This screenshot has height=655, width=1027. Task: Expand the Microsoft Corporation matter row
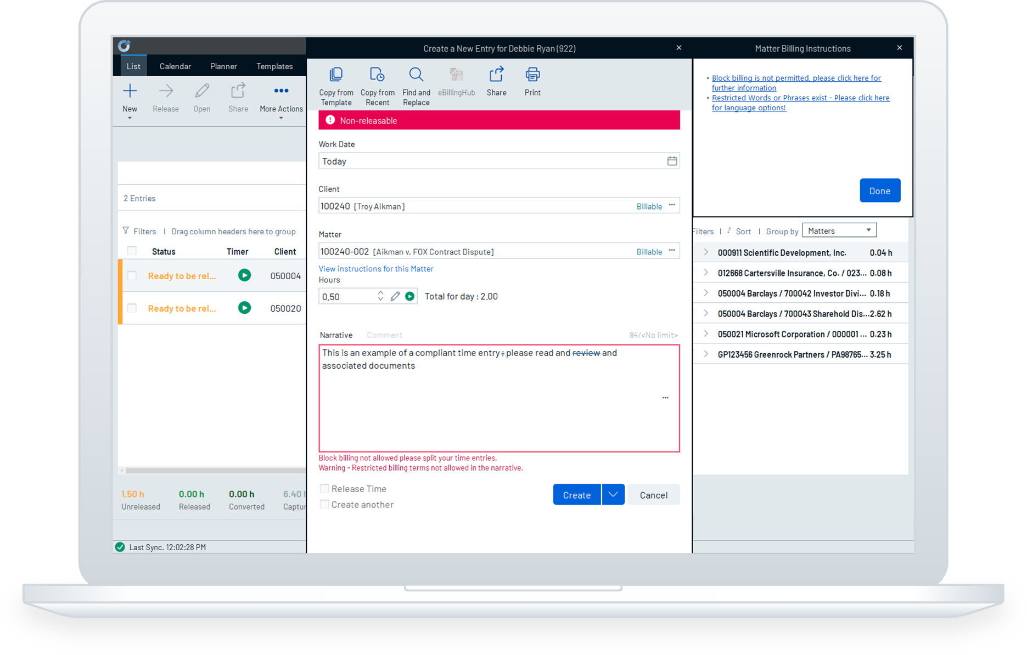(x=705, y=334)
